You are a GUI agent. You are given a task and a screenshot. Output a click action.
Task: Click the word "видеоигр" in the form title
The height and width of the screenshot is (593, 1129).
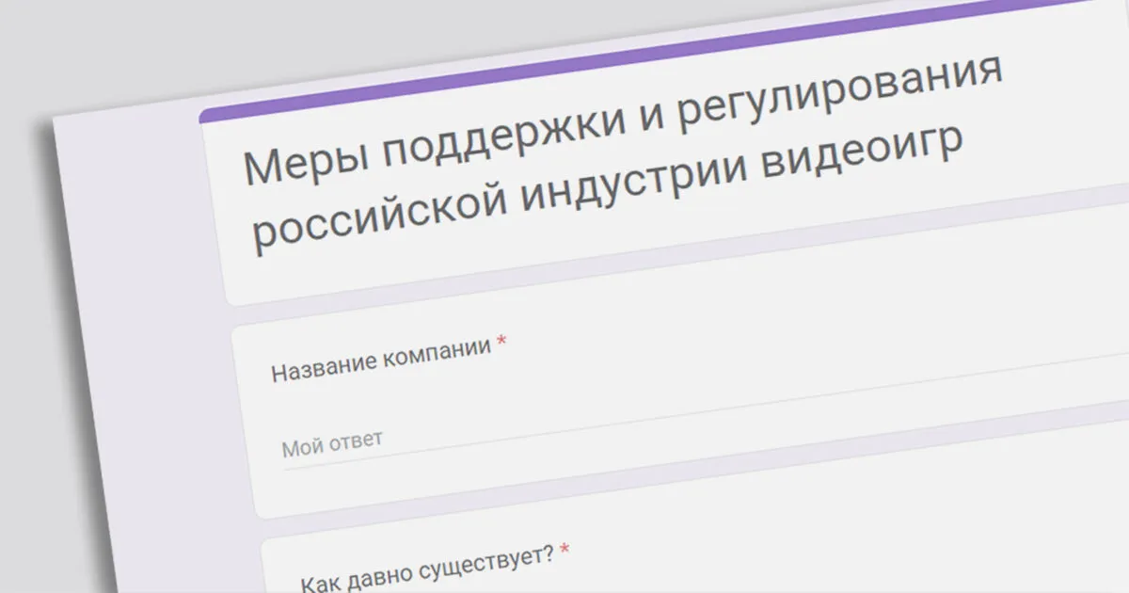(862, 155)
